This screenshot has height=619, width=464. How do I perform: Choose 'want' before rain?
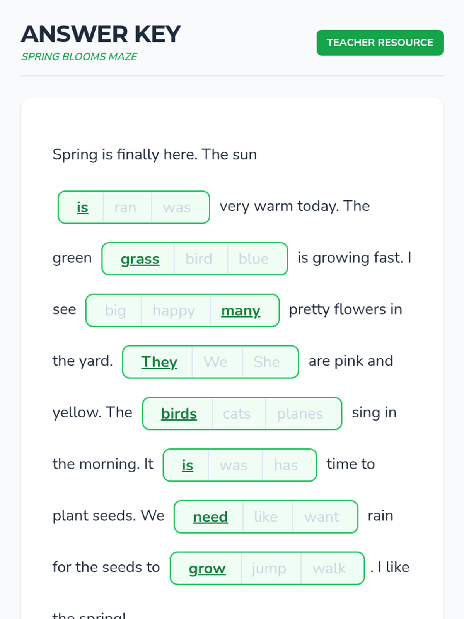322,516
